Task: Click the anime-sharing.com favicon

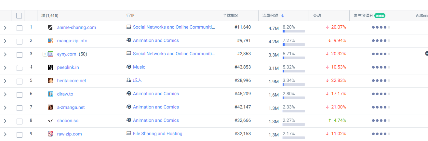Action: coord(50,27)
